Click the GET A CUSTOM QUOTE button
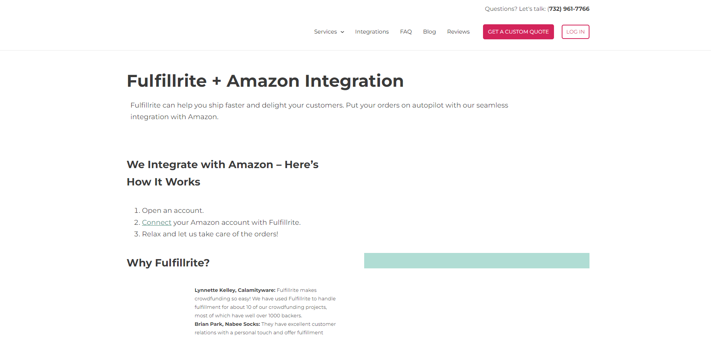711x337 pixels. coord(518,32)
